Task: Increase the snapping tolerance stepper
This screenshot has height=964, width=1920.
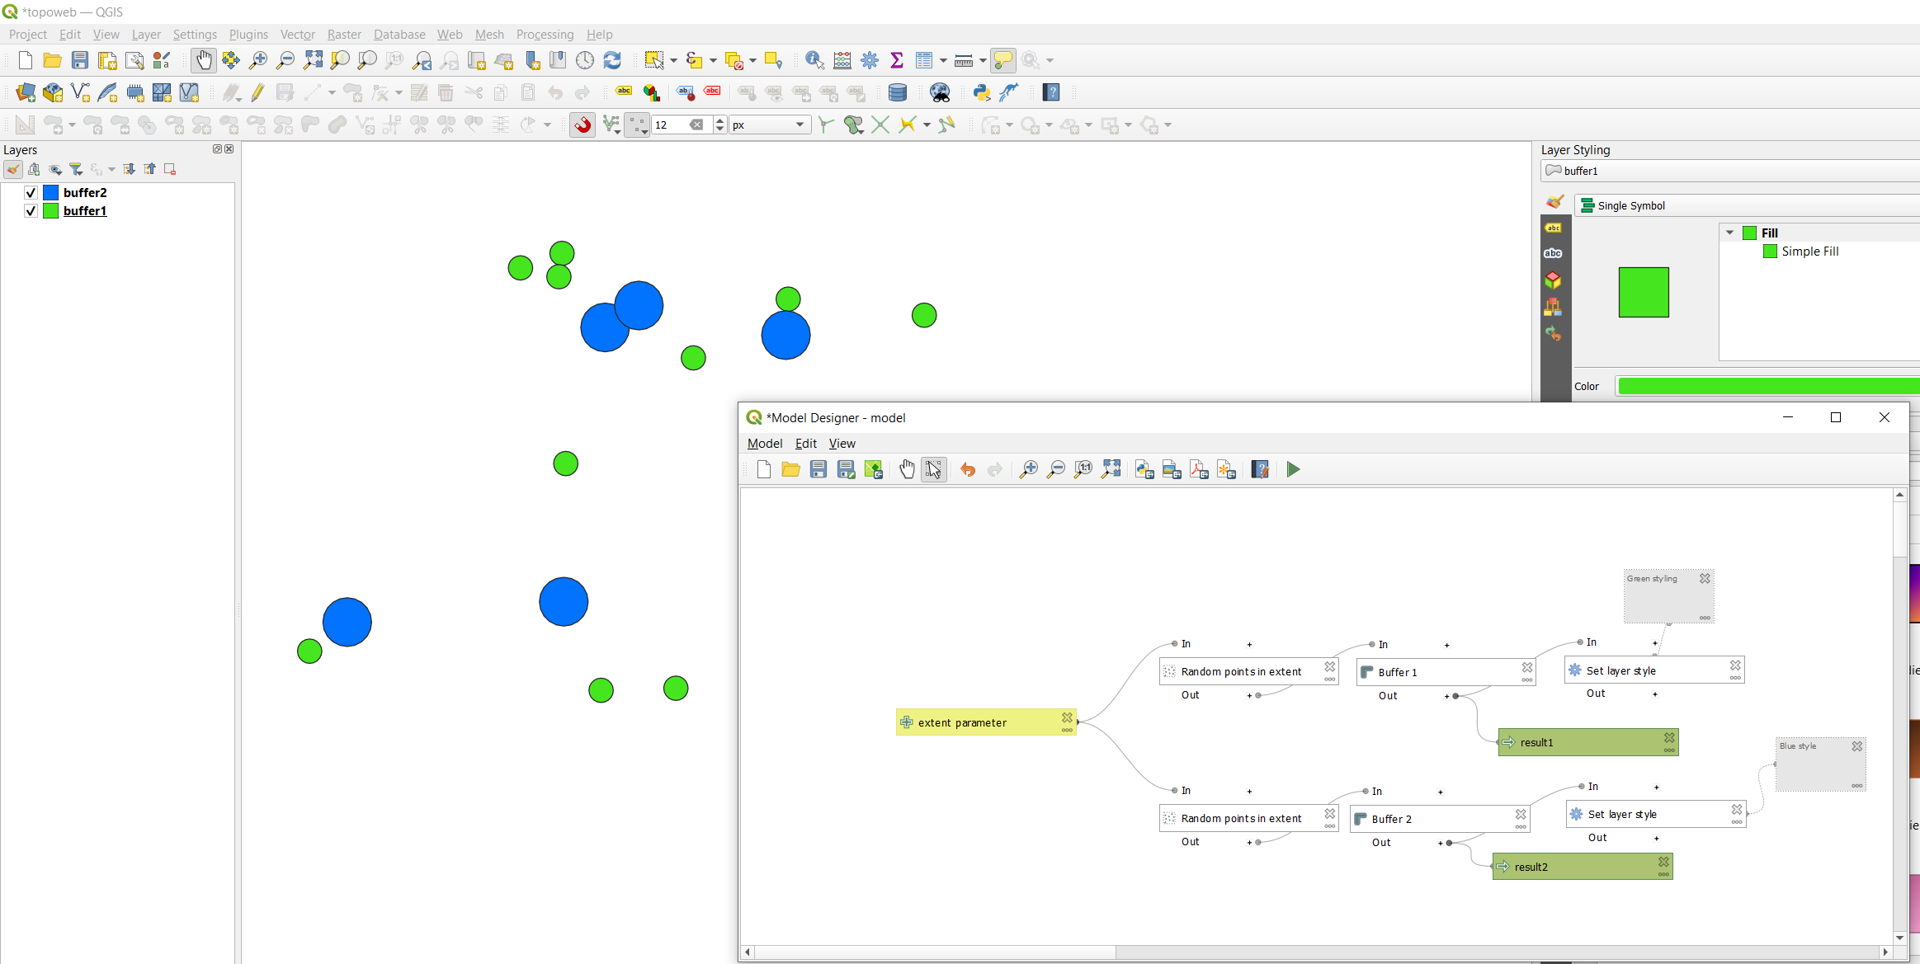Action: pos(720,120)
